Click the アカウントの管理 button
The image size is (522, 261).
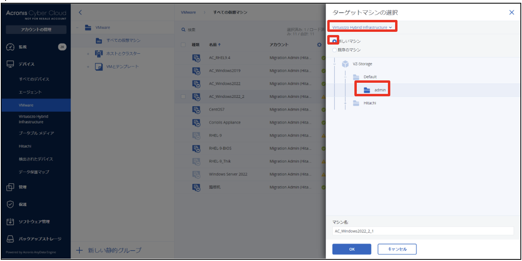tap(36, 30)
